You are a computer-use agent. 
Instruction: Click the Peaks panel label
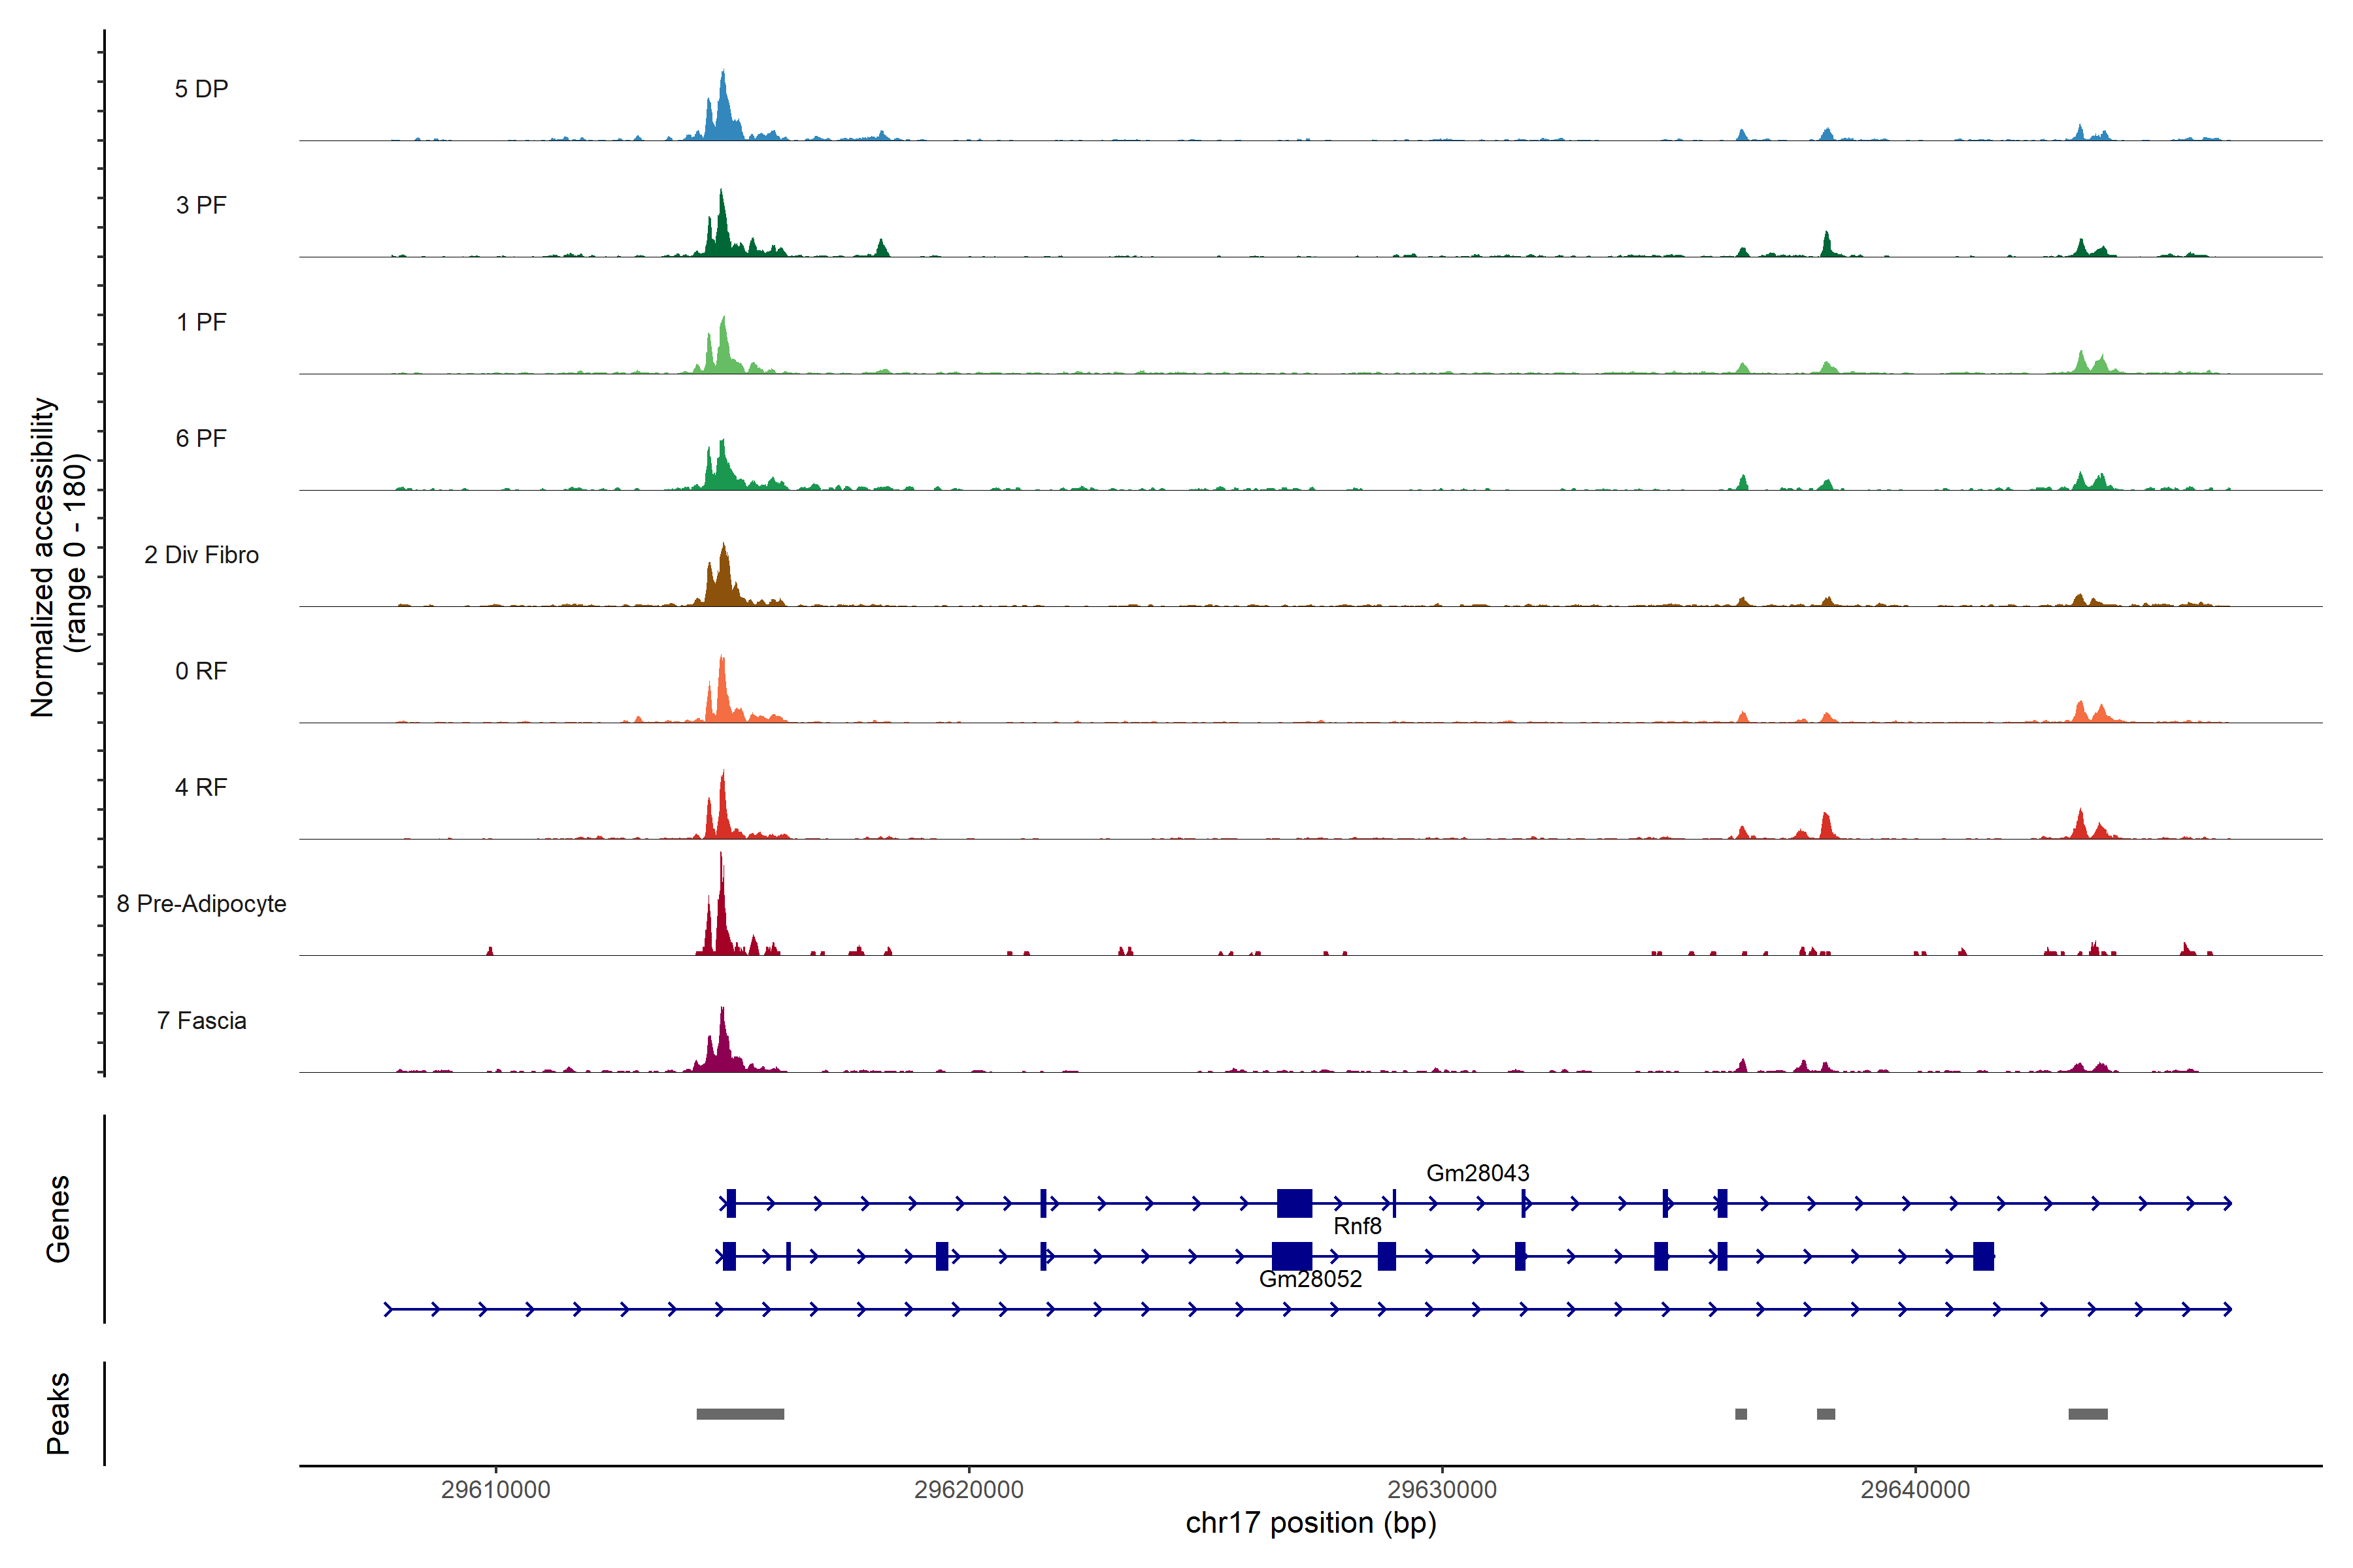click(x=58, y=1413)
